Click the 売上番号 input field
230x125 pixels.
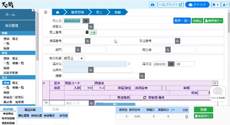(74, 32)
